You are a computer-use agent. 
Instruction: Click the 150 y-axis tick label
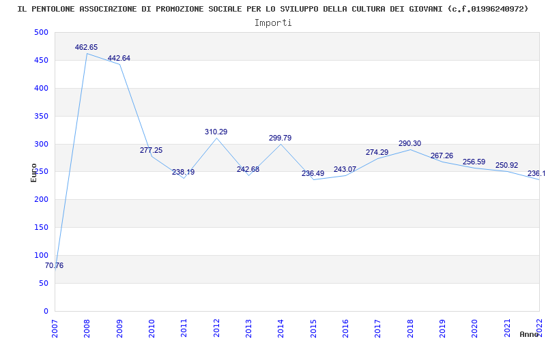tap(41, 228)
